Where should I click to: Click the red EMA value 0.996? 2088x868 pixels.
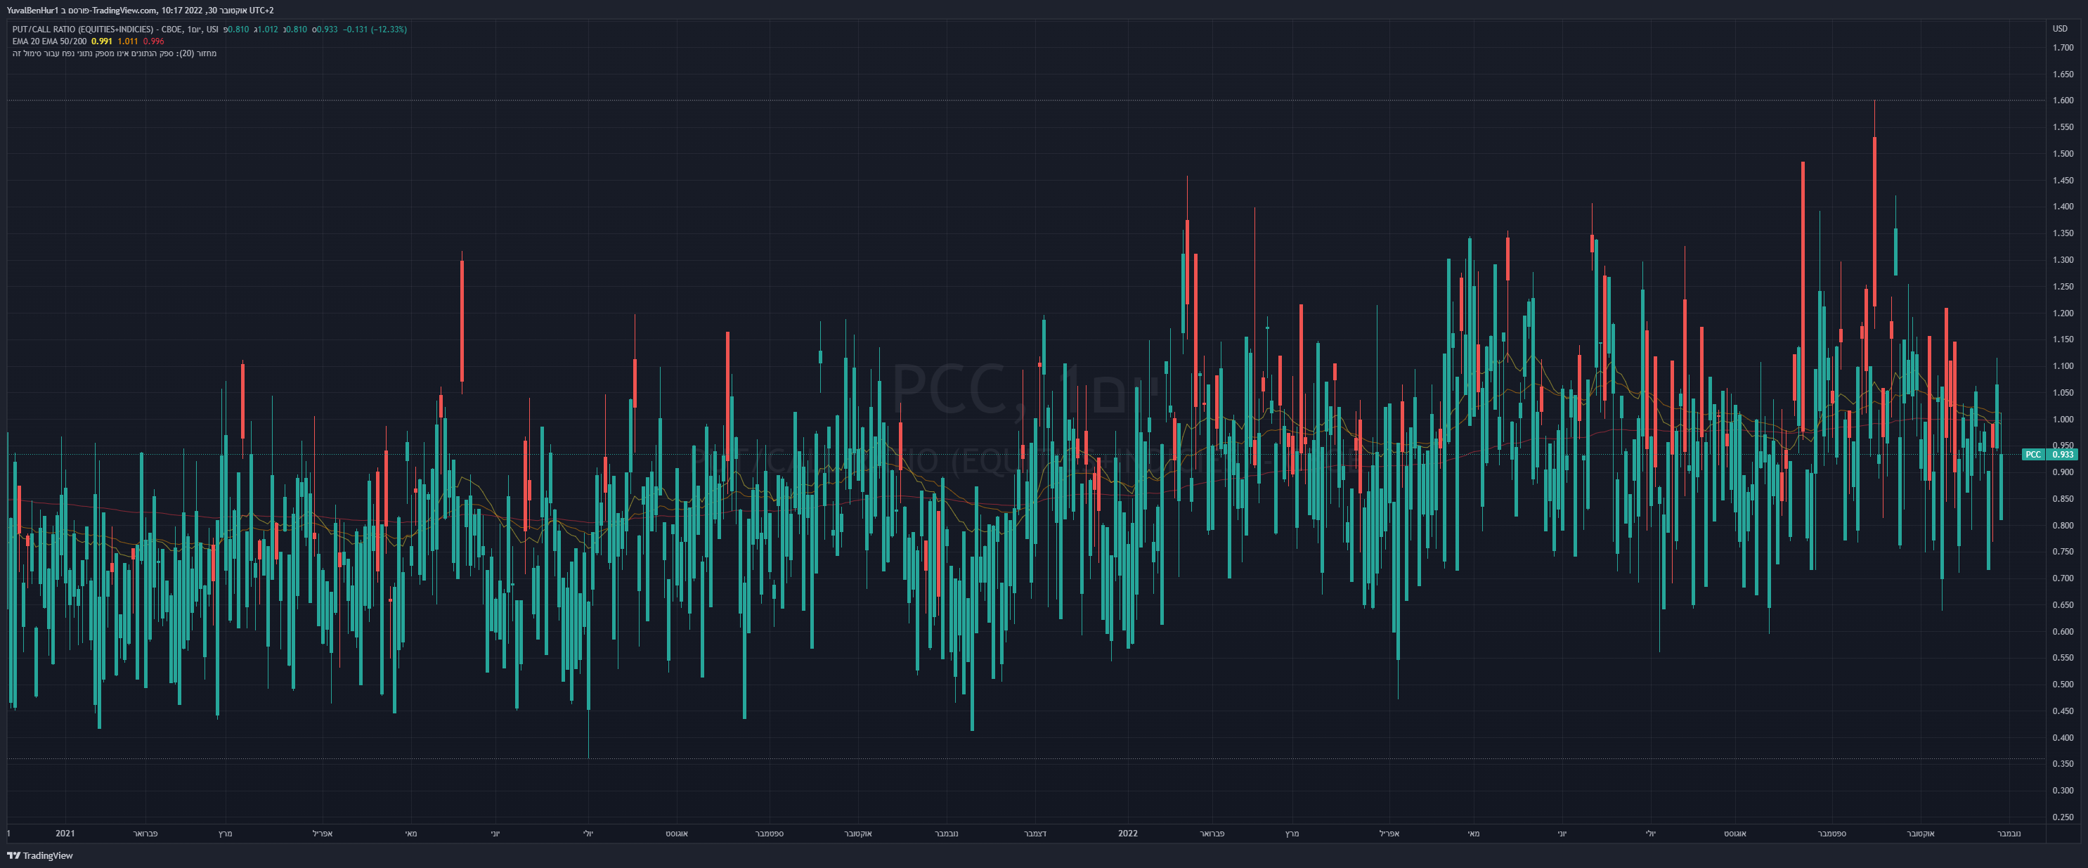[154, 41]
